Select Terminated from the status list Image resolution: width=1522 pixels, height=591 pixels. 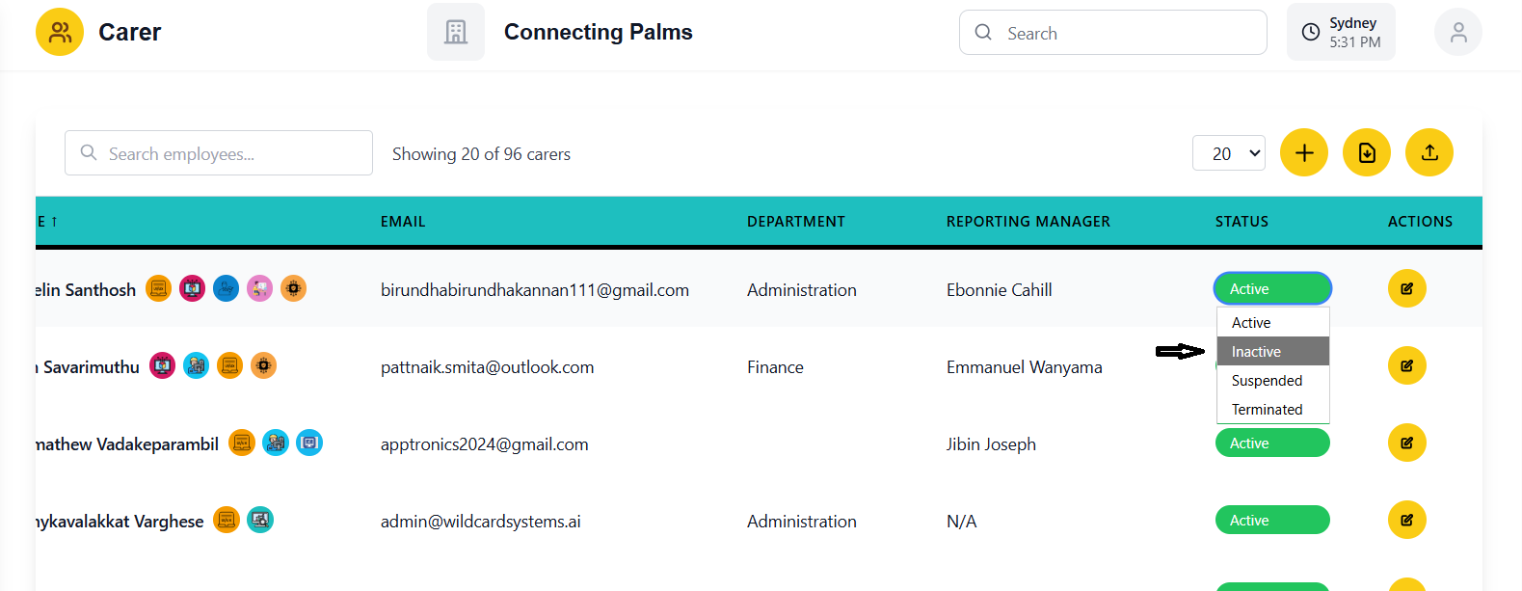pos(1272,410)
